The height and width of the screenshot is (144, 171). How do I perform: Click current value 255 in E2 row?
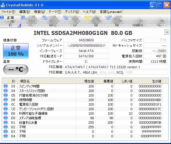coord(91,127)
